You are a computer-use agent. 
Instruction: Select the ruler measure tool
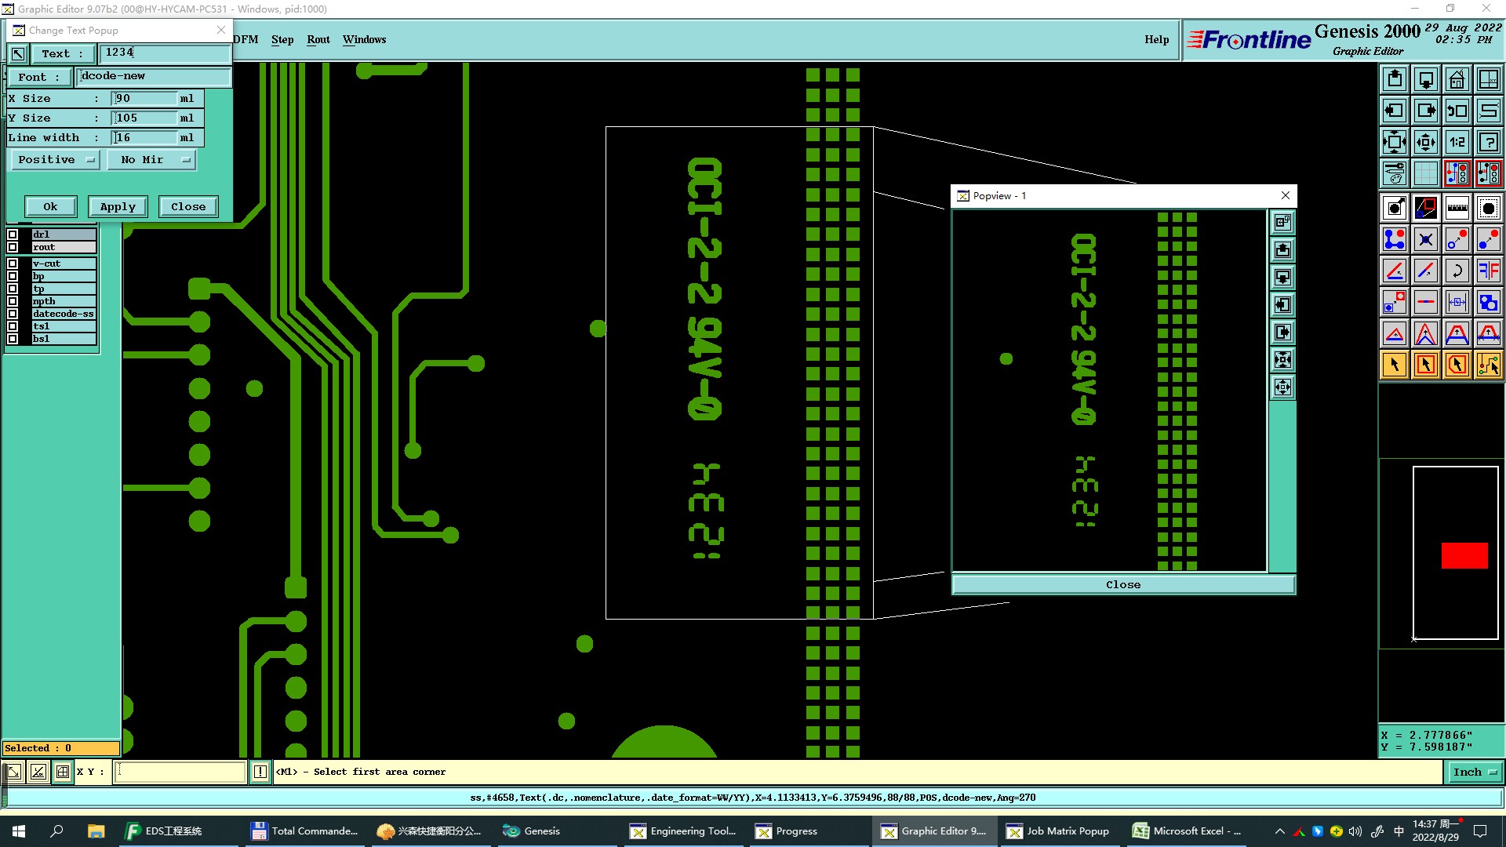(1457, 208)
